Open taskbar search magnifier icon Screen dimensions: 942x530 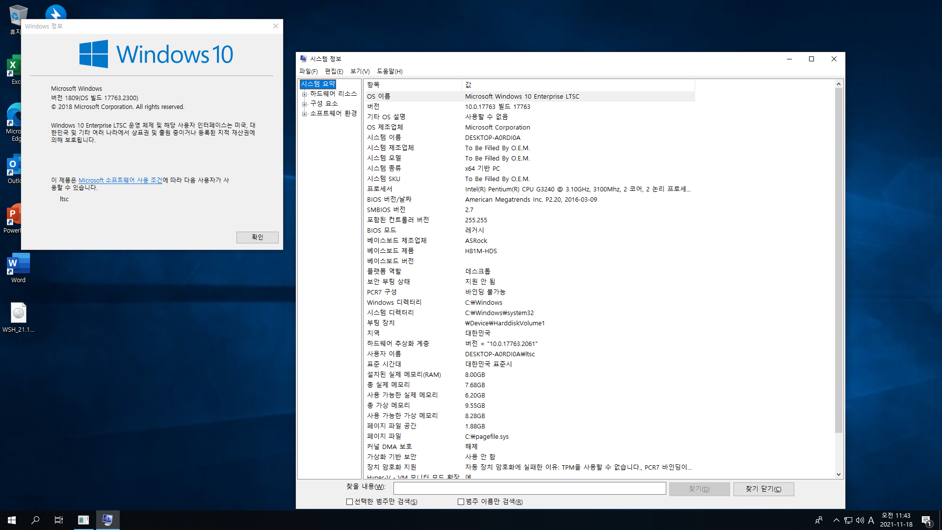(x=35, y=520)
